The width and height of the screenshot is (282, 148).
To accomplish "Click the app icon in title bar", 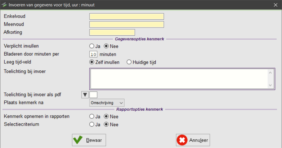I will click(4, 5).
